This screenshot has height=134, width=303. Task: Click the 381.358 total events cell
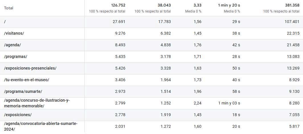click(292, 5)
